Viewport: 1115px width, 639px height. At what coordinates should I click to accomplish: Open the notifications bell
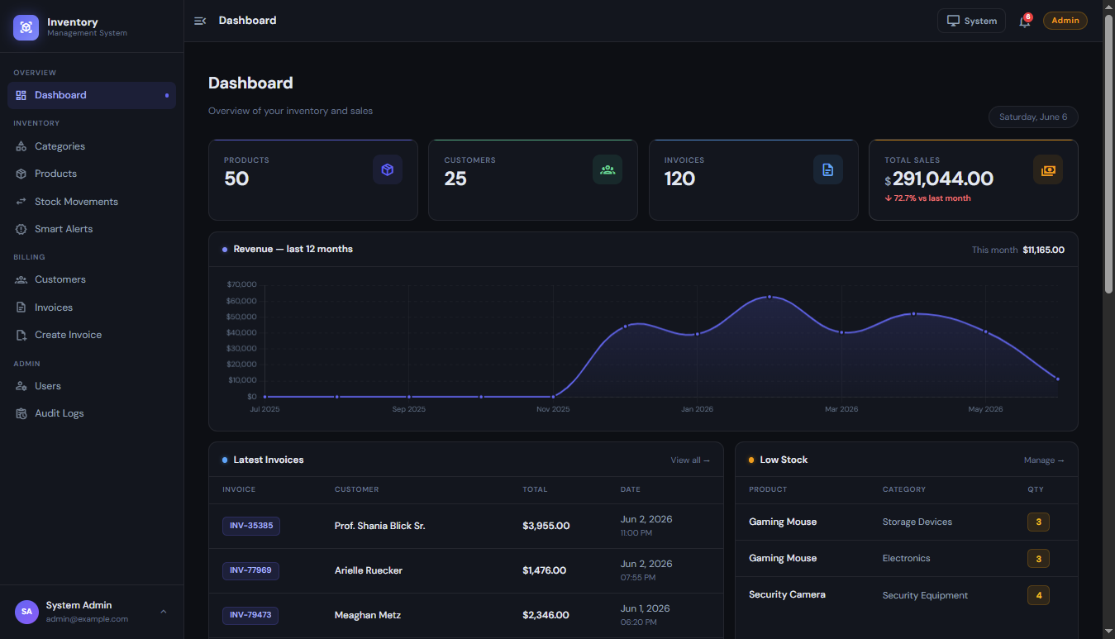click(x=1025, y=21)
